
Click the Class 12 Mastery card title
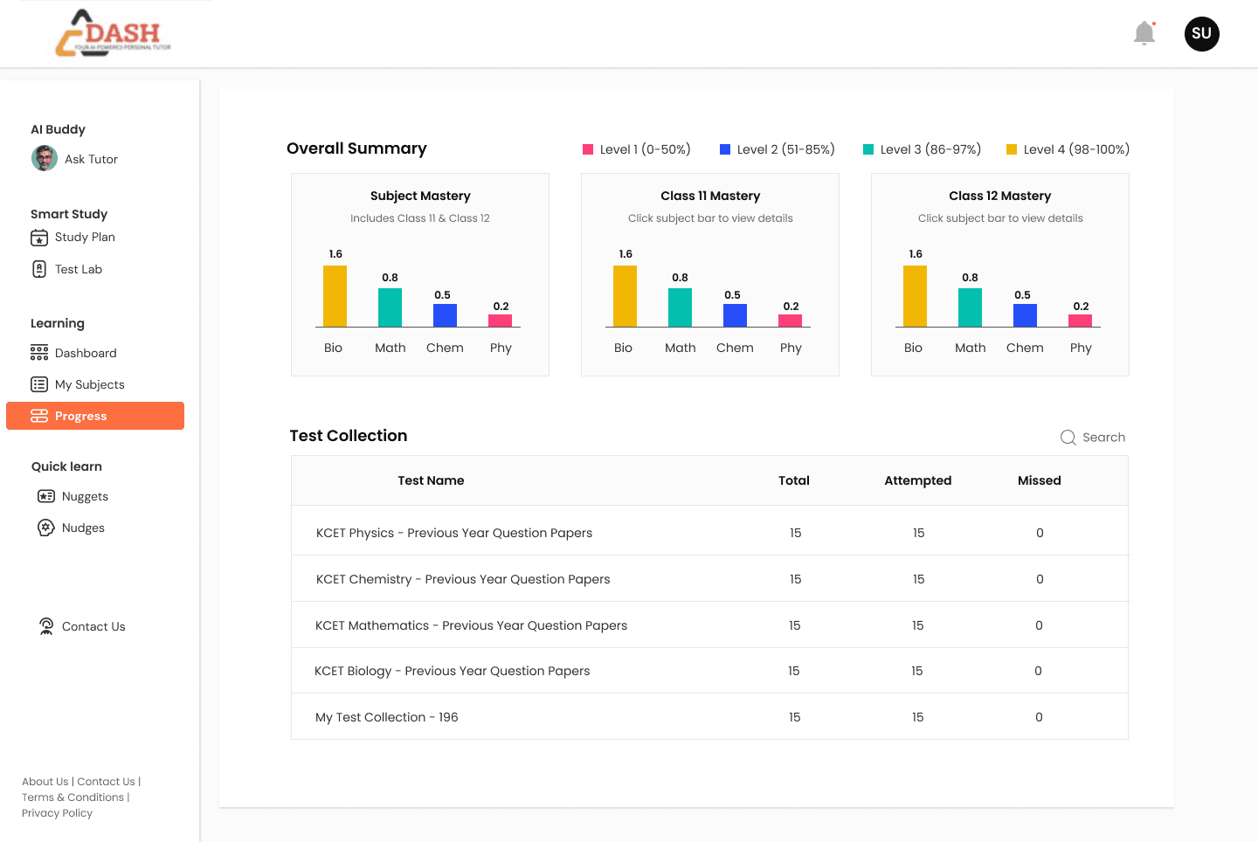[1000, 196]
